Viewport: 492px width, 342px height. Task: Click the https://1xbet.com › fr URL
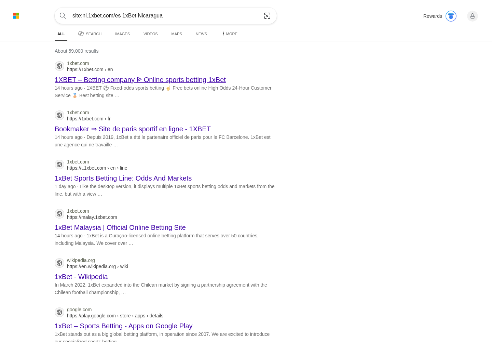89,119
